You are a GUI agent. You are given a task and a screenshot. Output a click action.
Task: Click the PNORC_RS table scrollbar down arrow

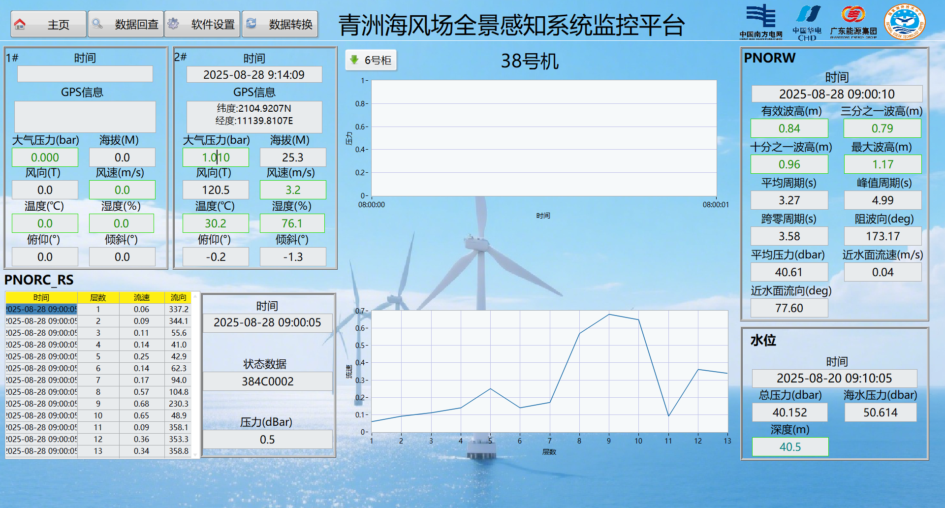[x=195, y=455]
